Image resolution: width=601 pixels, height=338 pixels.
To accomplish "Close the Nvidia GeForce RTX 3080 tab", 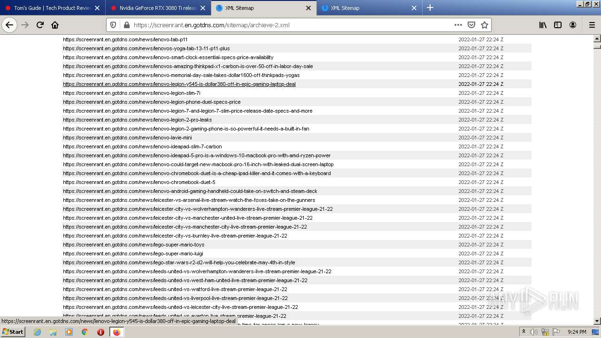I will 203,8.
